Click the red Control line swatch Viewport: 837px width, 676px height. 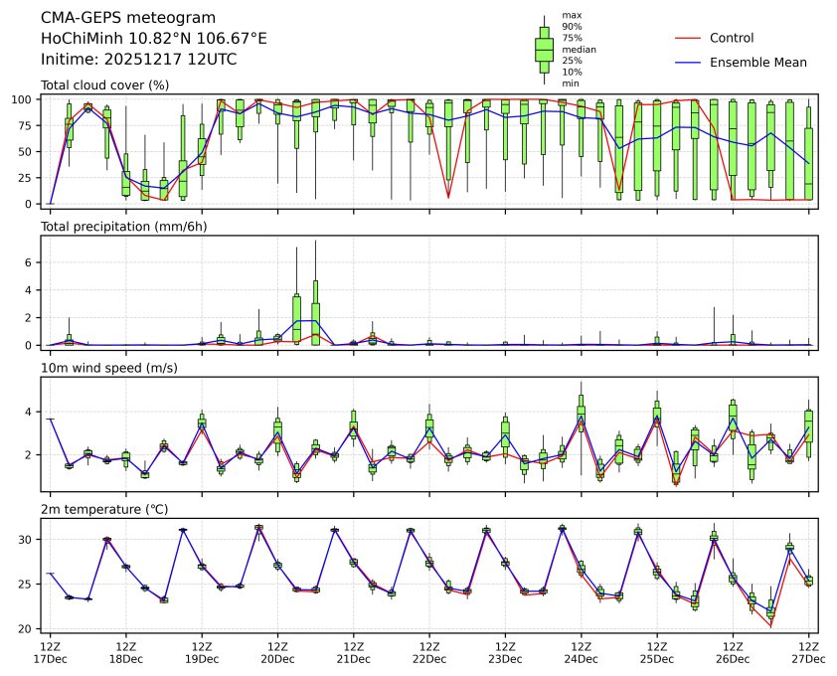tap(689, 38)
